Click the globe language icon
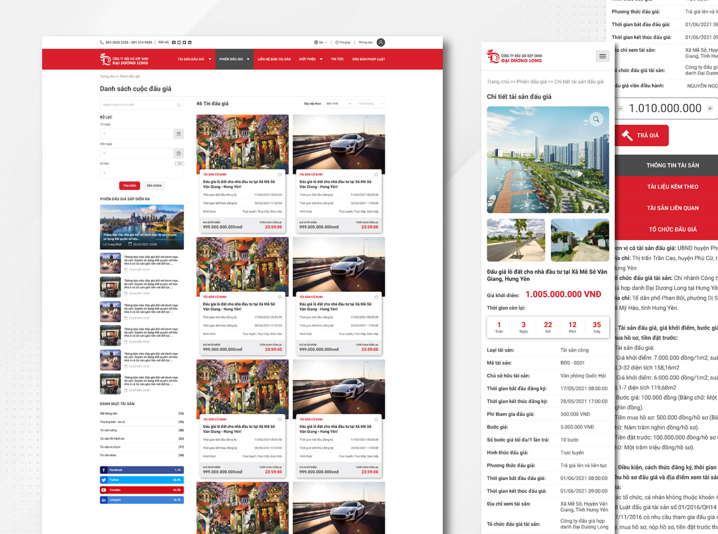Viewport: 718px width, 534px height. click(x=316, y=43)
